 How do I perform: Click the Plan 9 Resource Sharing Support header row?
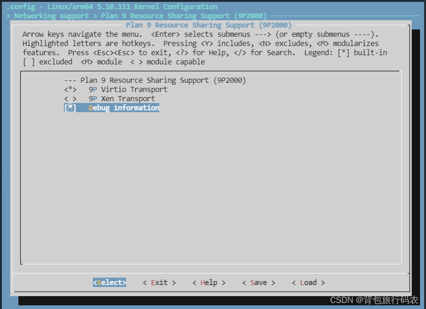pos(155,80)
